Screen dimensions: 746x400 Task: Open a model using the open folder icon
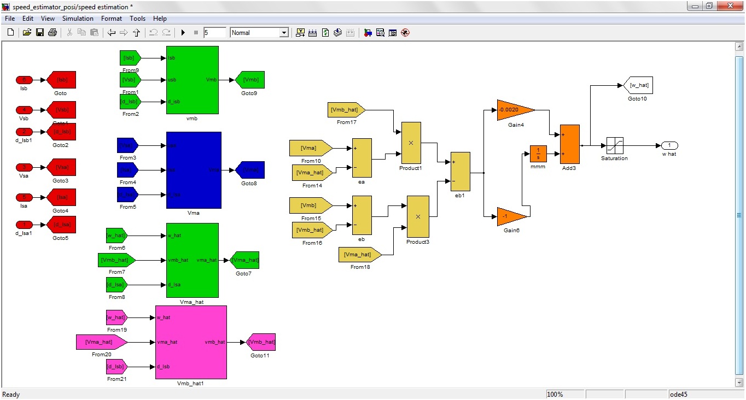tap(27, 32)
